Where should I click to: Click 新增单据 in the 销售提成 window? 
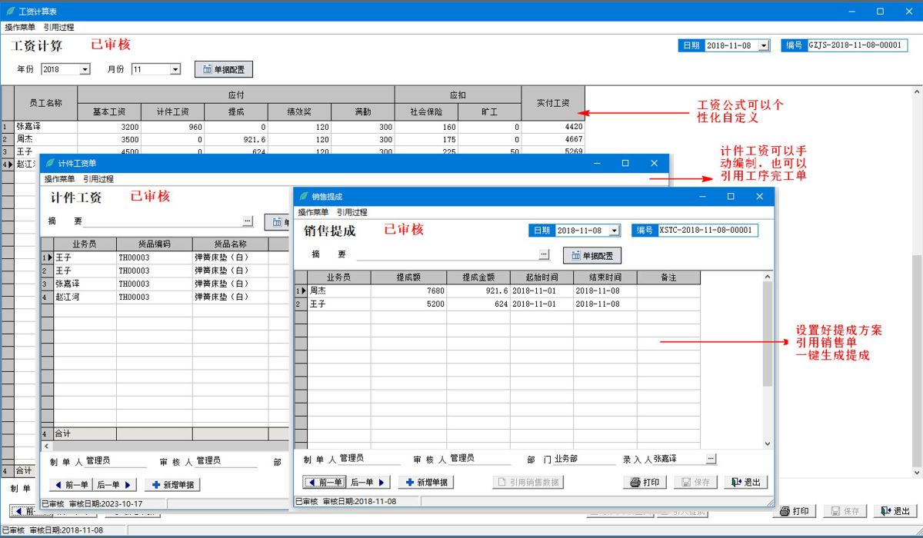[425, 482]
